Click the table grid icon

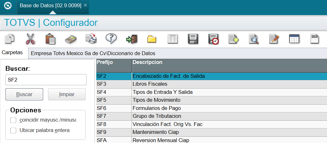(x=294, y=39)
